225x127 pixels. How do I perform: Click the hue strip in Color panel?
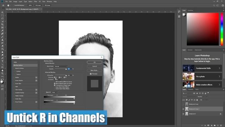[x=222, y=29]
